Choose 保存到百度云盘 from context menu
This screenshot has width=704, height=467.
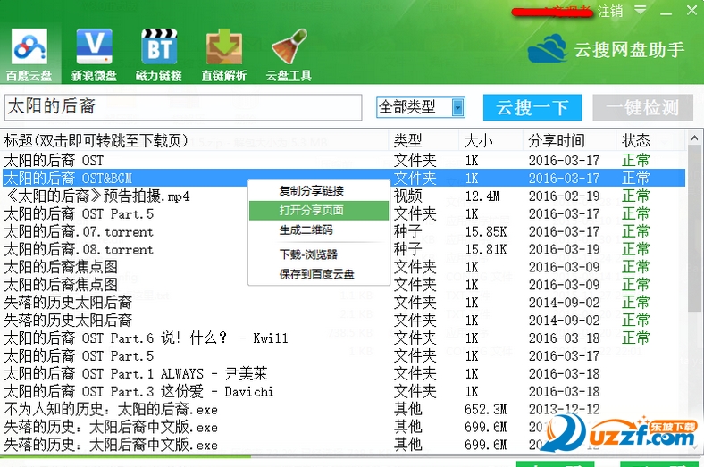318,273
